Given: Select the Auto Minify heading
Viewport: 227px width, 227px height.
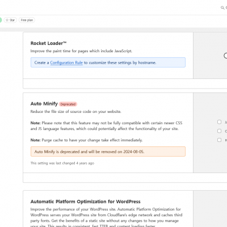Looking at the screenshot, I should point(44,104).
